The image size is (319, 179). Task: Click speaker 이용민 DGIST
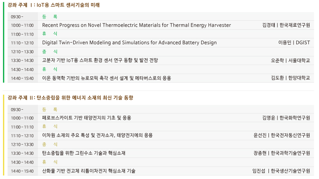[294, 43]
